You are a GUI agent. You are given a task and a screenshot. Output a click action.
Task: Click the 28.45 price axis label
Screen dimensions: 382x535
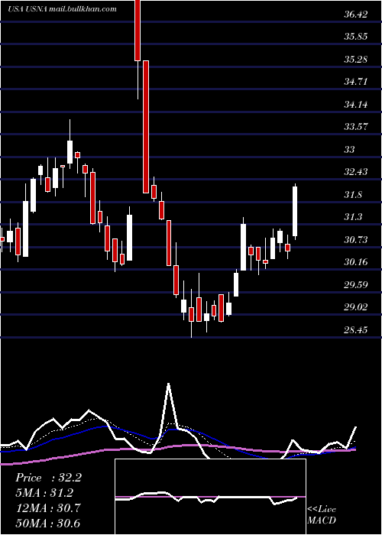point(356,329)
